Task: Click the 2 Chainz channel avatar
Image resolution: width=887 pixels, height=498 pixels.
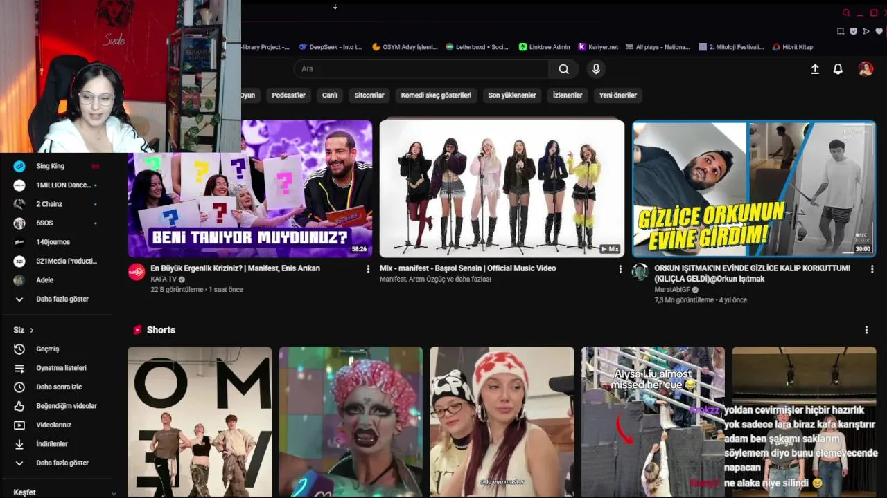Action: [x=19, y=204]
